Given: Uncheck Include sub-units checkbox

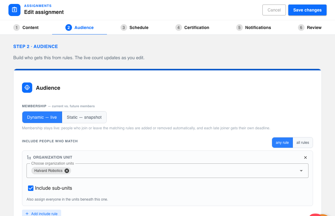Looking at the screenshot, I should click(31, 188).
